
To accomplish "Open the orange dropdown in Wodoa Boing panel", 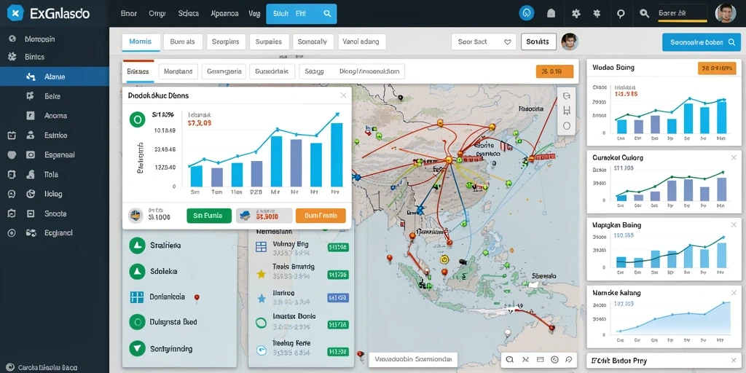I will pyautogui.click(x=717, y=68).
